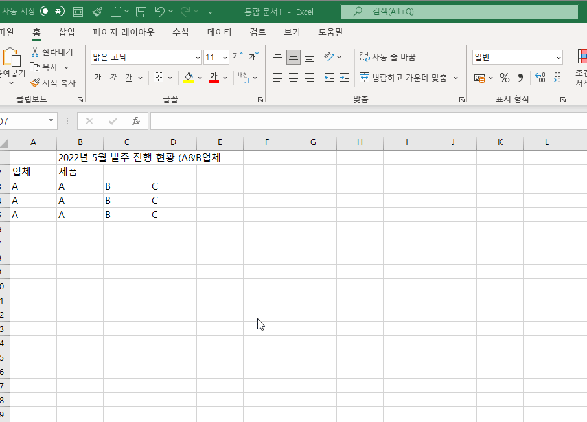Click middle align icon
The image size is (587, 422).
click(293, 57)
